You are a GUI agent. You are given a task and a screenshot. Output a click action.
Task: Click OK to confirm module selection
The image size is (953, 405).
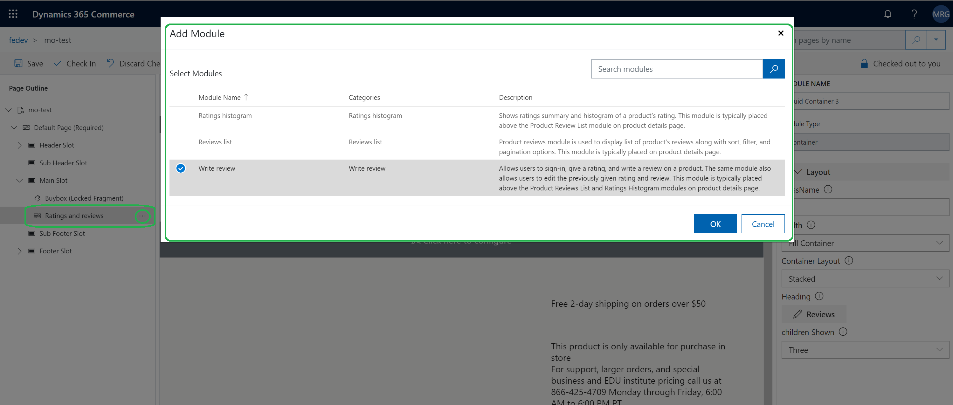(x=715, y=223)
